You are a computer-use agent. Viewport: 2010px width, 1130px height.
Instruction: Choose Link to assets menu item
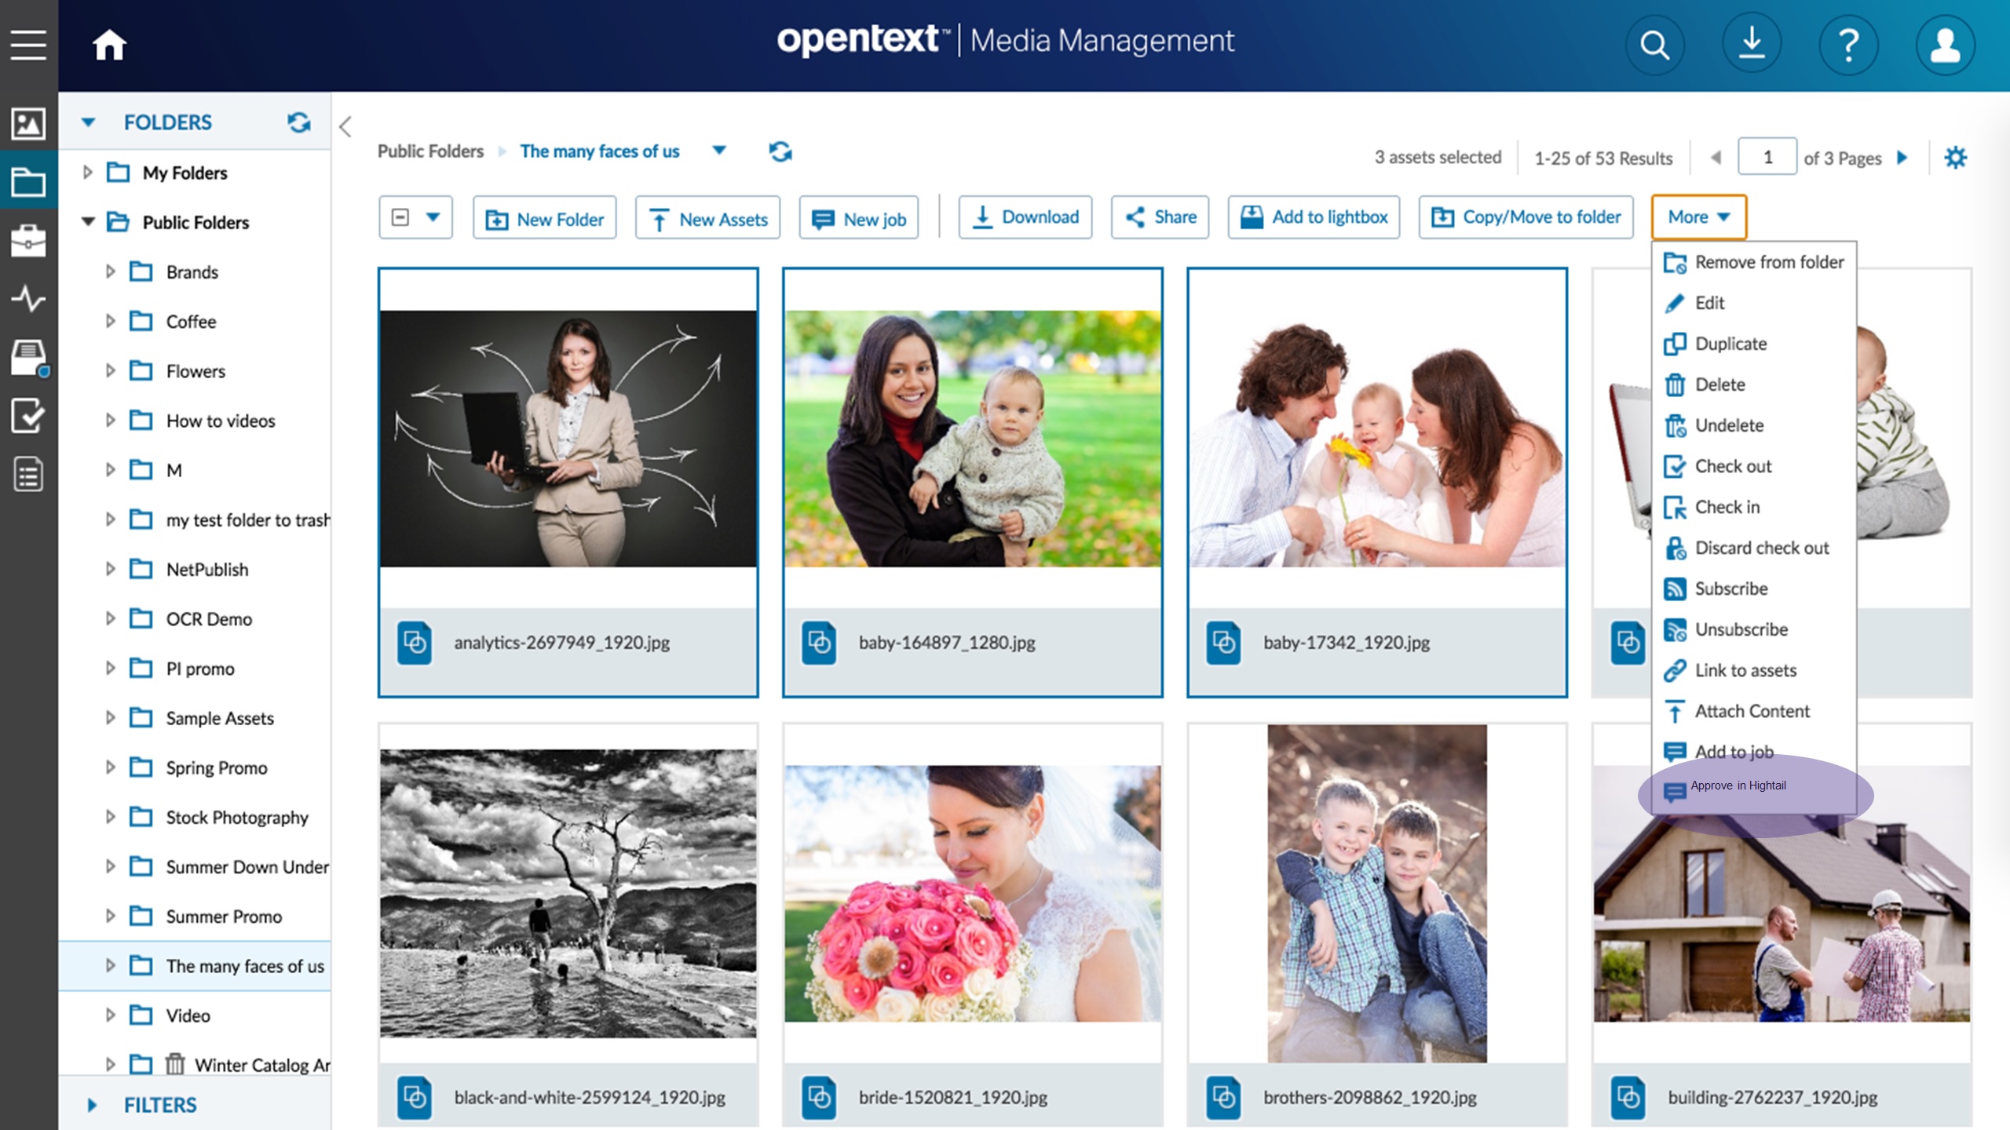[1754, 670]
